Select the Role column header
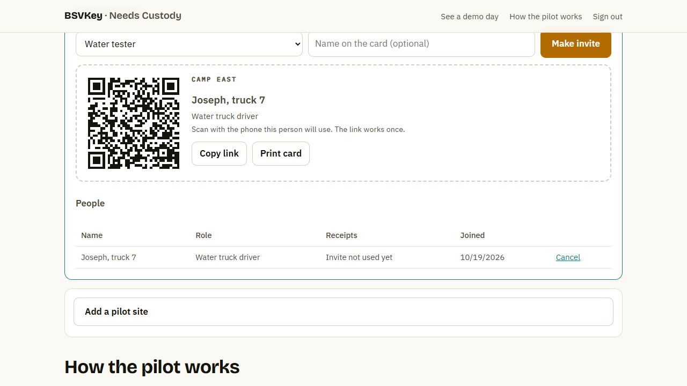The width and height of the screenshot is (687, 386). click(x=203, y=235)
